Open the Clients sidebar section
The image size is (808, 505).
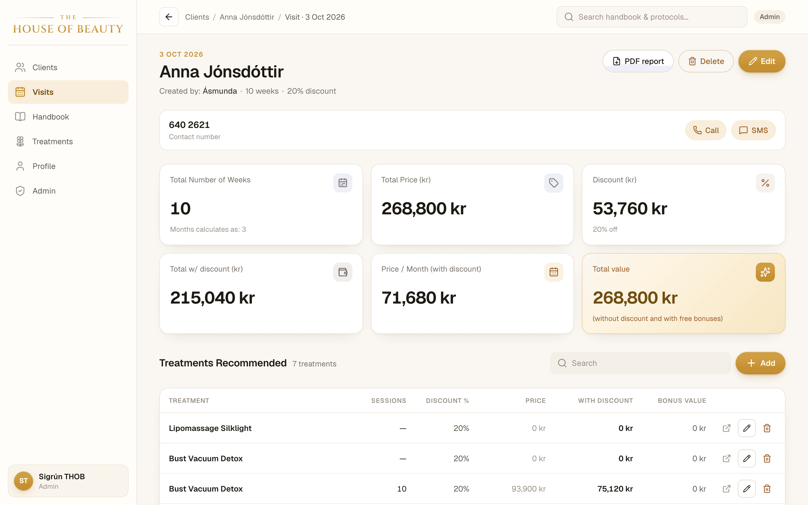tap(68, 67)
